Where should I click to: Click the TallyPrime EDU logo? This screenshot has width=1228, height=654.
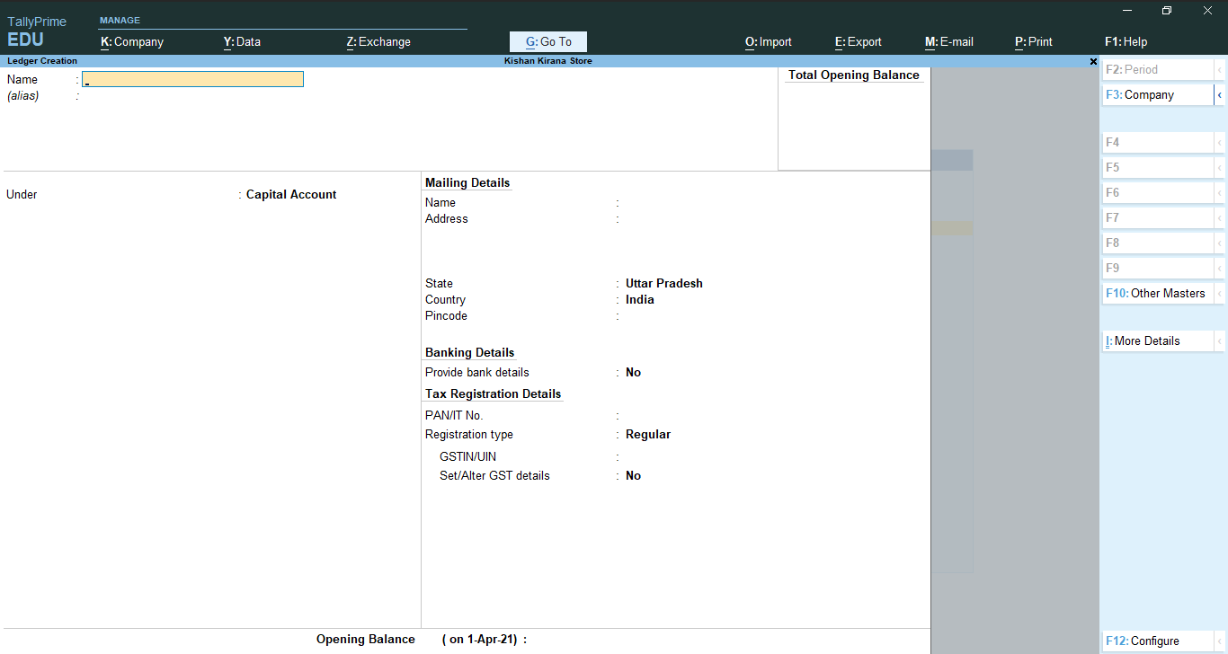coord(37,31)
